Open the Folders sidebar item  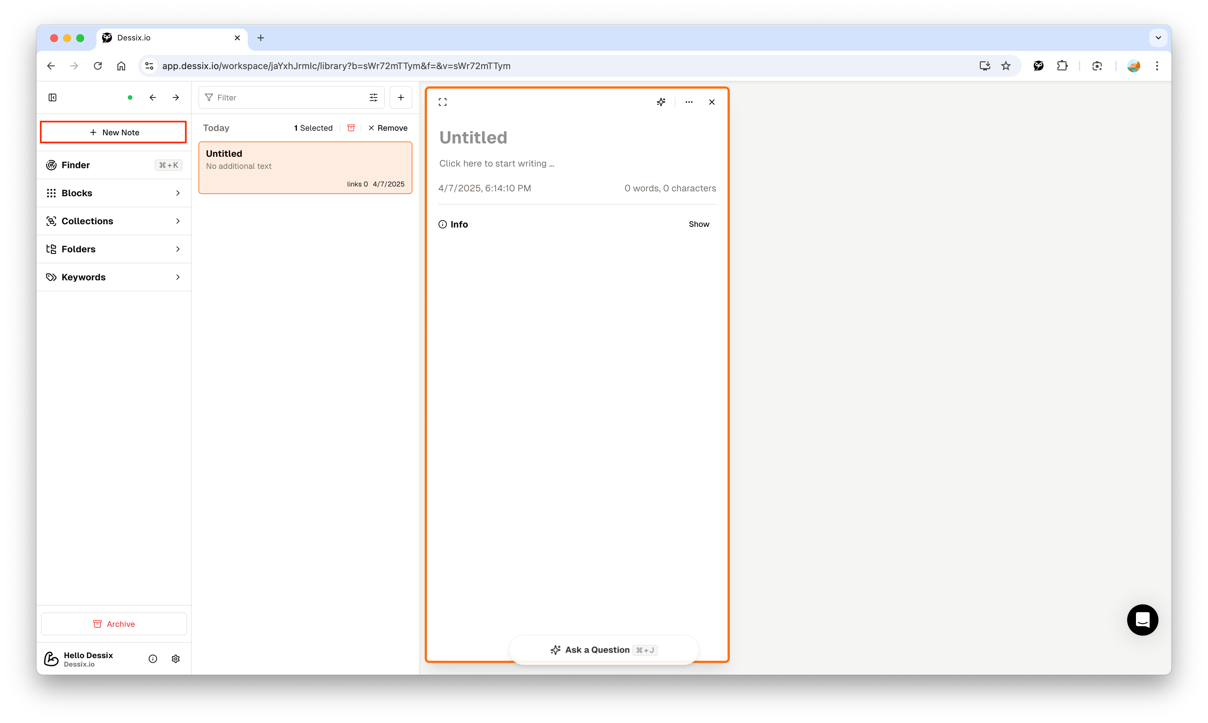[114, 249]
